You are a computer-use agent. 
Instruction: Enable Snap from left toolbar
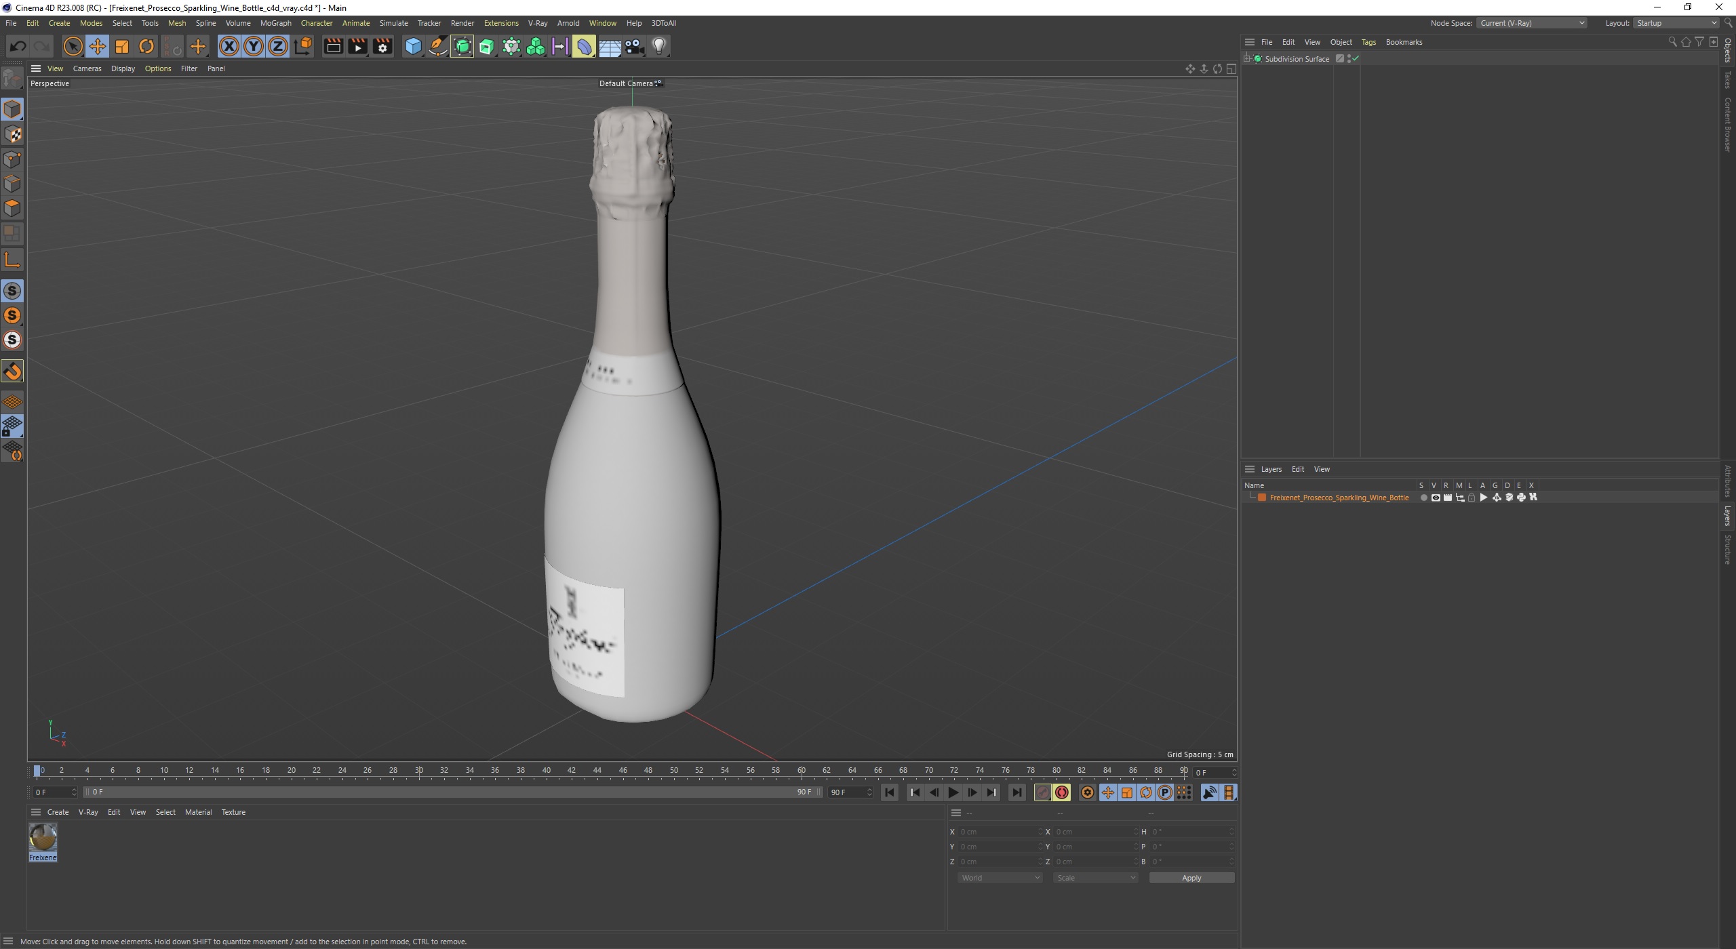[x=12, y=371]
